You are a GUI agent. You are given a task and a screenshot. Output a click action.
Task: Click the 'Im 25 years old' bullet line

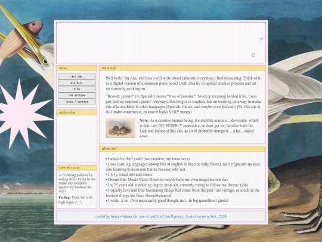click(x=177, y=185)
